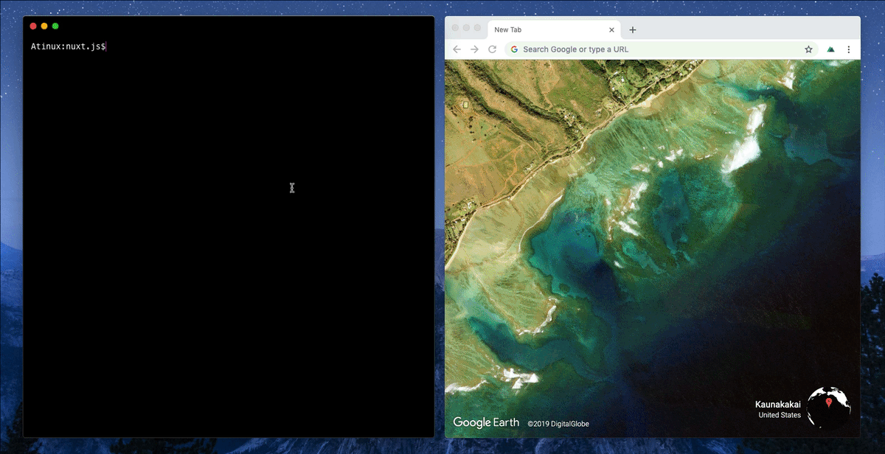885x454 pixels.
Task: Reload the current Chrome page
Action: [492, 49]
